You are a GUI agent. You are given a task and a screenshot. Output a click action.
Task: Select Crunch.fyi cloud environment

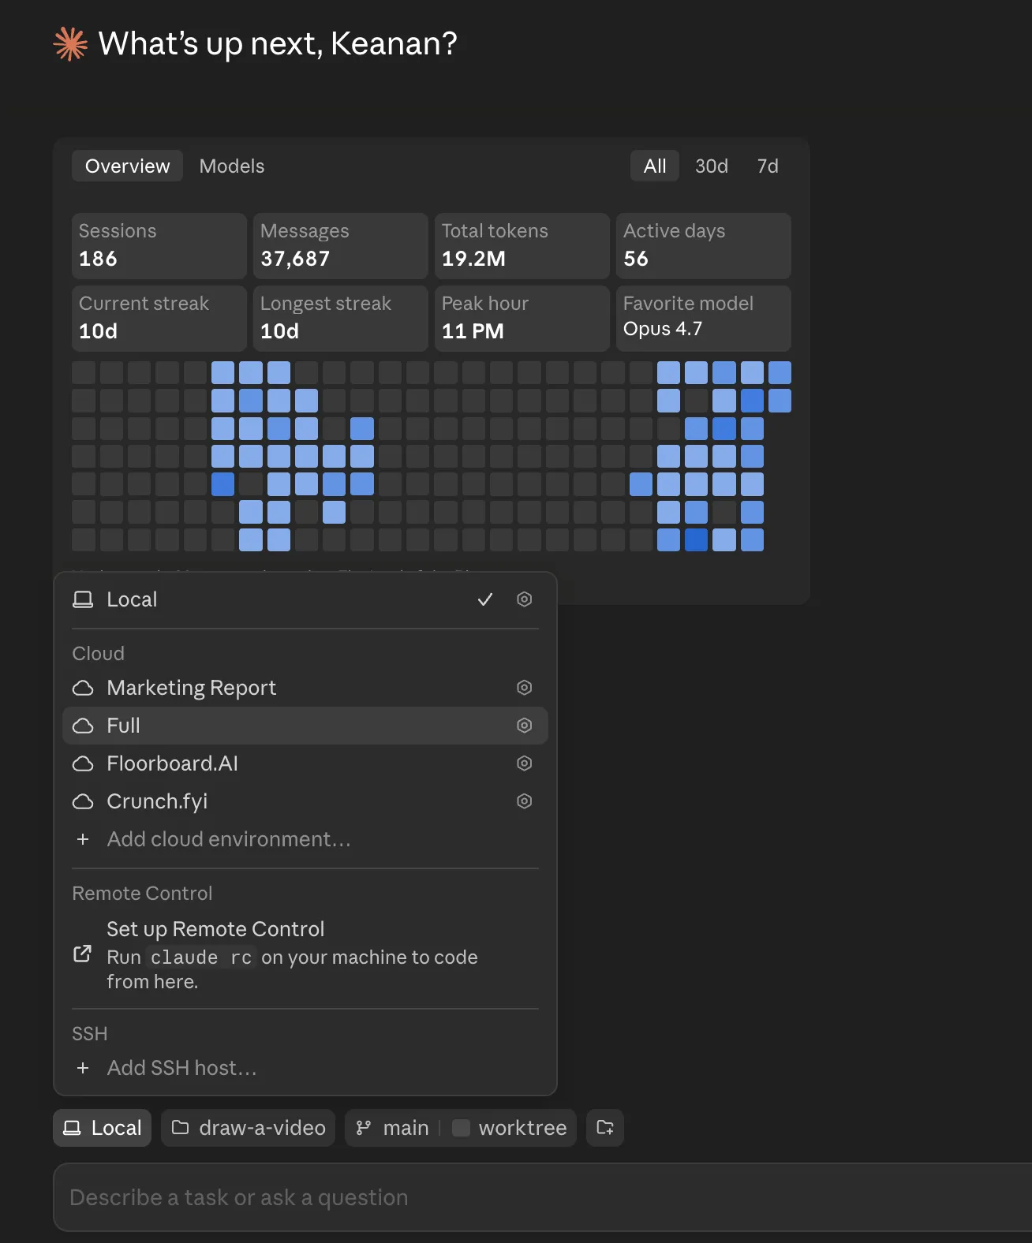305,801
